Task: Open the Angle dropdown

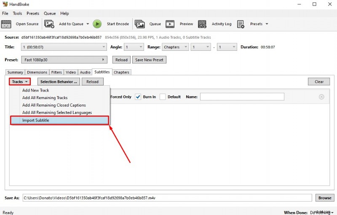Action: [134, 47]
